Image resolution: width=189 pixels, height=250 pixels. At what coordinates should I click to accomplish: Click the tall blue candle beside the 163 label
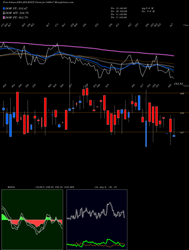click(x=139, y=103)
